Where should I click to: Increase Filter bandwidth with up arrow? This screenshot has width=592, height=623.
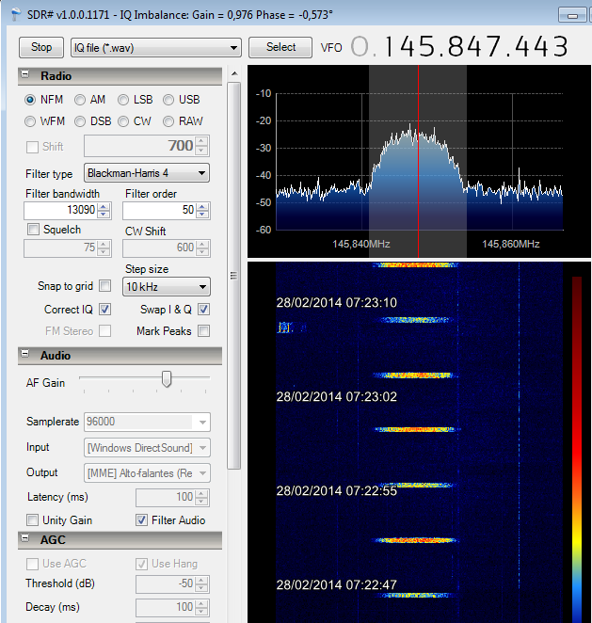[104, 207]
